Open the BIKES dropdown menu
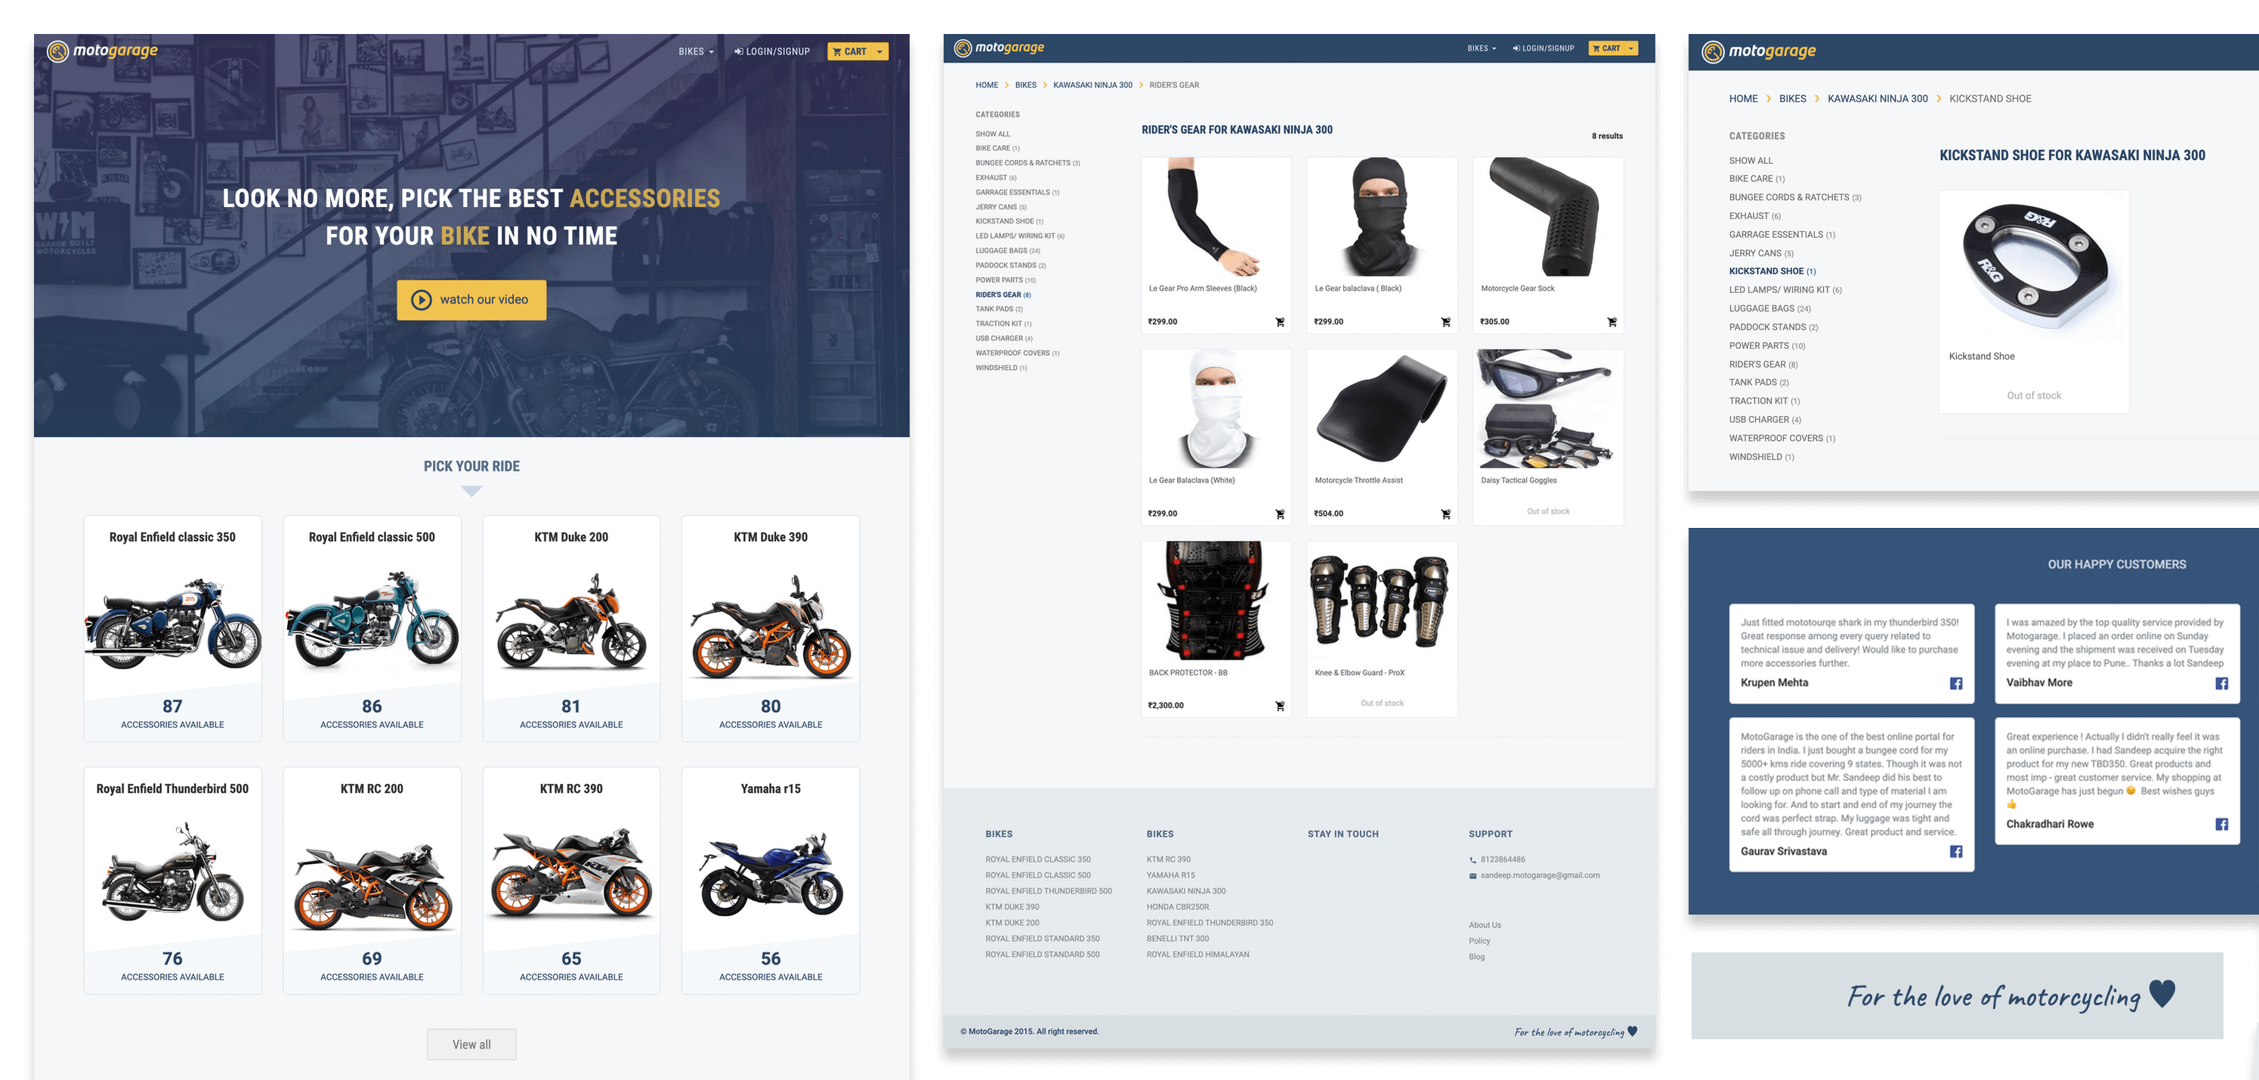Image resolution: width=2259 pixels, height=1080 pixels. pyautogui.click(x=694, y=51)
